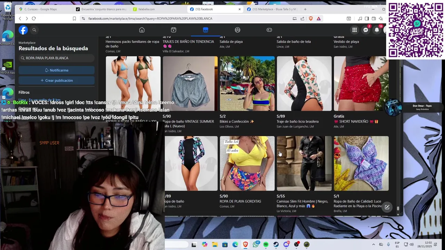Click the share page icon in address bar
Screen dimensions: 445x250
(302, 18)
